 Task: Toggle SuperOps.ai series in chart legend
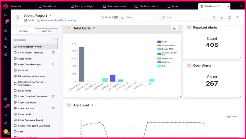(x=165, y=59)
